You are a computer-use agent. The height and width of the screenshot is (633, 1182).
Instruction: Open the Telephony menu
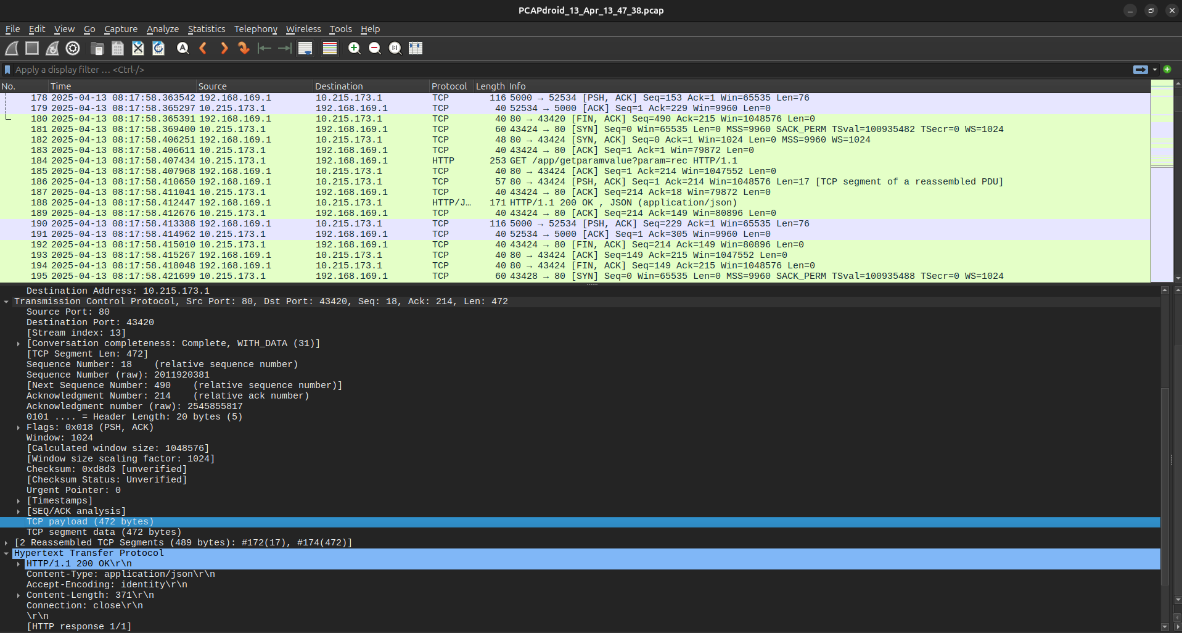click(256, 29)
